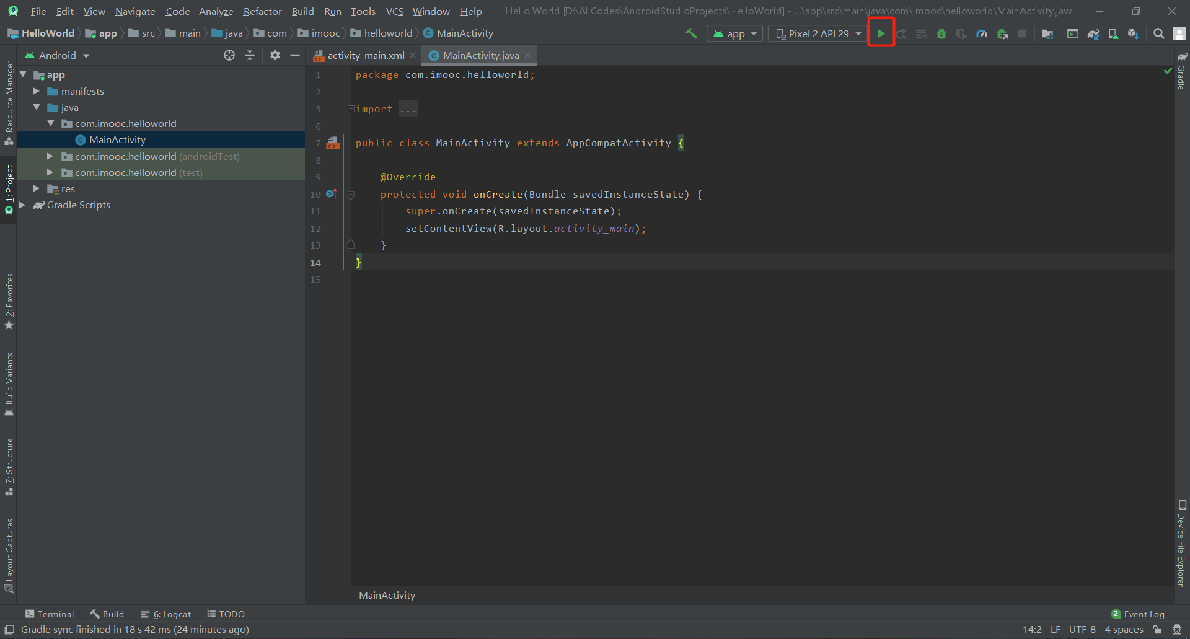
Task: Switch to activity_main.xml tab
Action: (365, 55)
